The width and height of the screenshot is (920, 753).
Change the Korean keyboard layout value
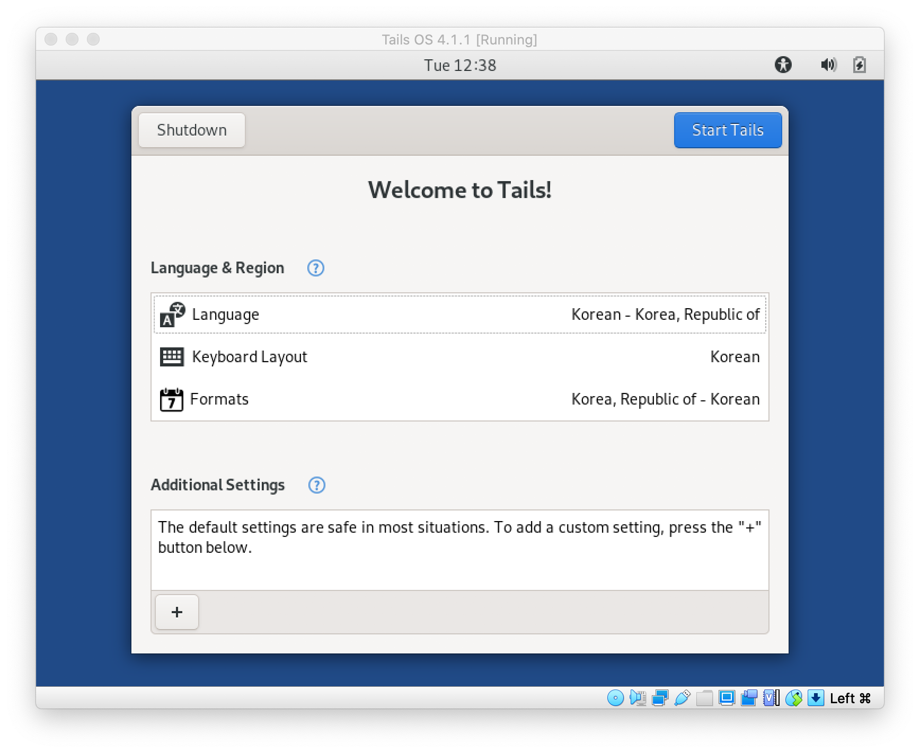click(x=735, y=357)
